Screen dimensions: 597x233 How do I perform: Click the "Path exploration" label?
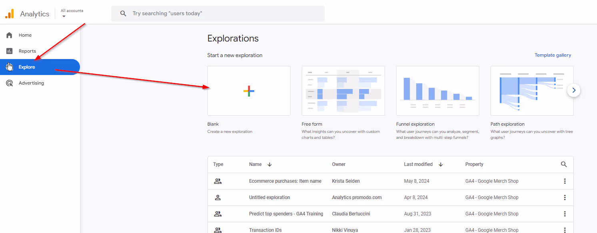(507, 124)
